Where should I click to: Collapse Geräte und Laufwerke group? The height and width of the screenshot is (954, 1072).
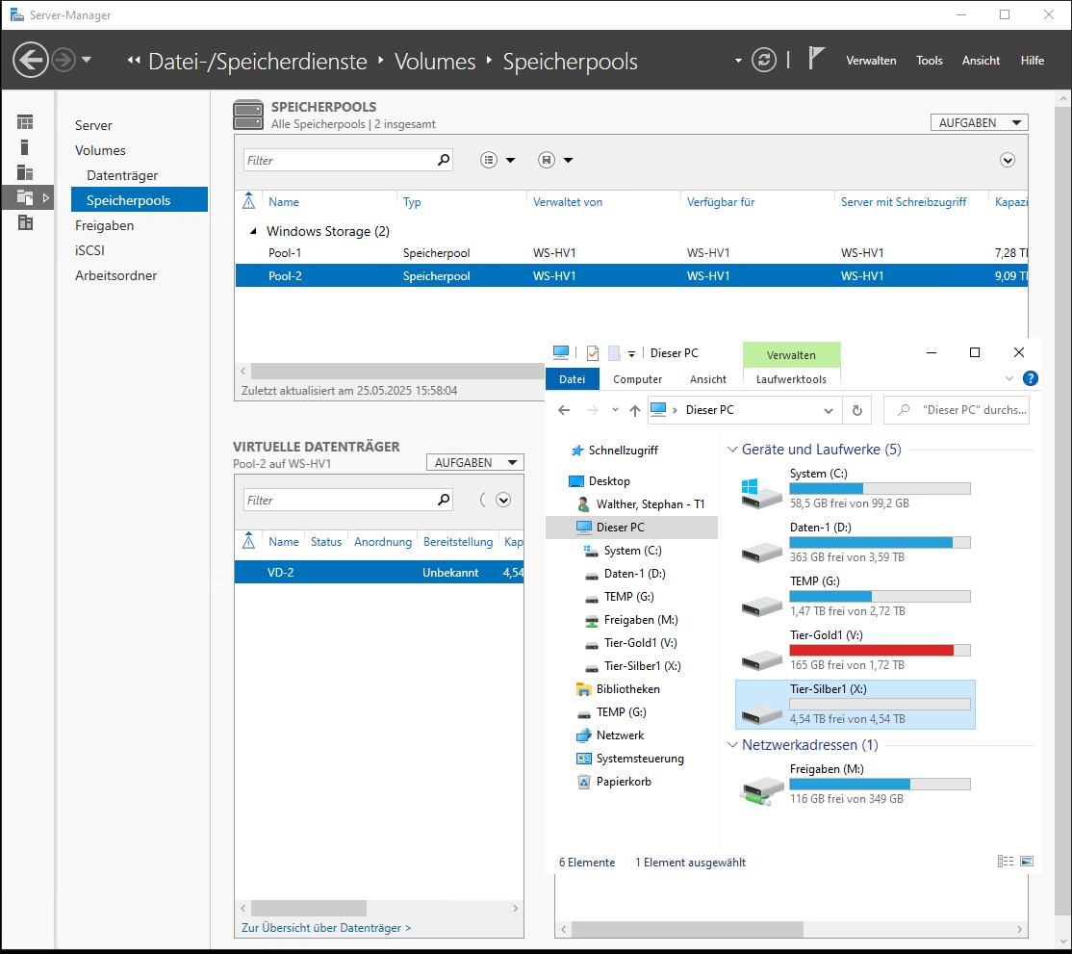[732, 450]
